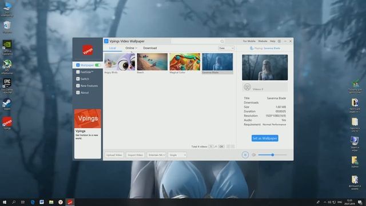
Task: Open Task View from the taskbar
Action: (23, 202)
